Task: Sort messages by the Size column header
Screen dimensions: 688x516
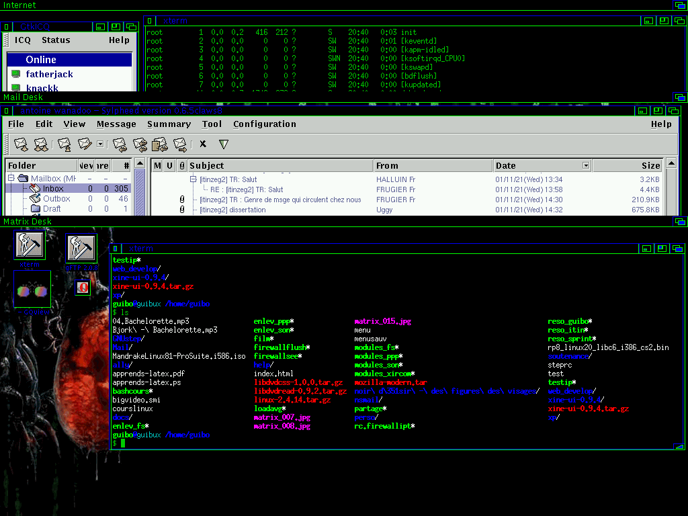Action: click(628, 165)
